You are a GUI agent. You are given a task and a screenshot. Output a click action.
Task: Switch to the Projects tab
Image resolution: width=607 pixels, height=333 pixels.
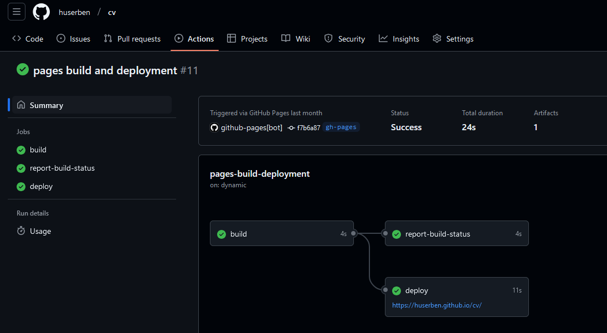tap(248, 39)
